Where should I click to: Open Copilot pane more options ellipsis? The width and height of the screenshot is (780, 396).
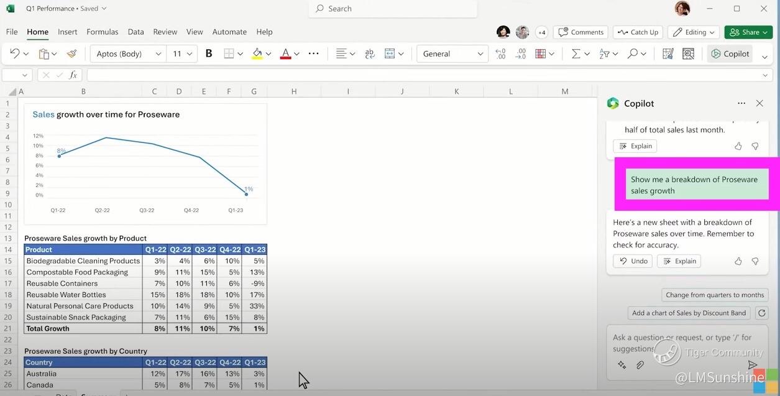click(x=741, y=103)
